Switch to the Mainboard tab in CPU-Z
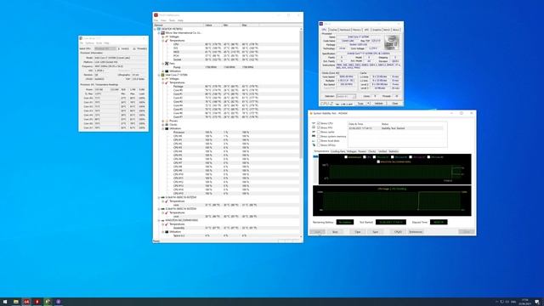This screenshot has width=544, height=306. tap(345, 30)
